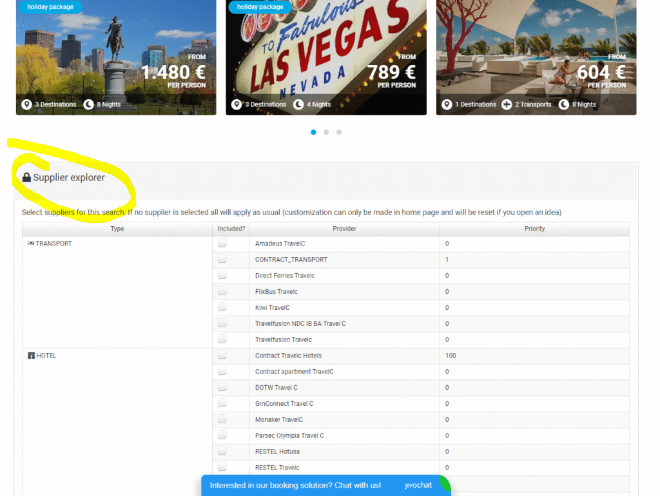Click the lock icon beside Supplier explorer

(x=26, y=178)
